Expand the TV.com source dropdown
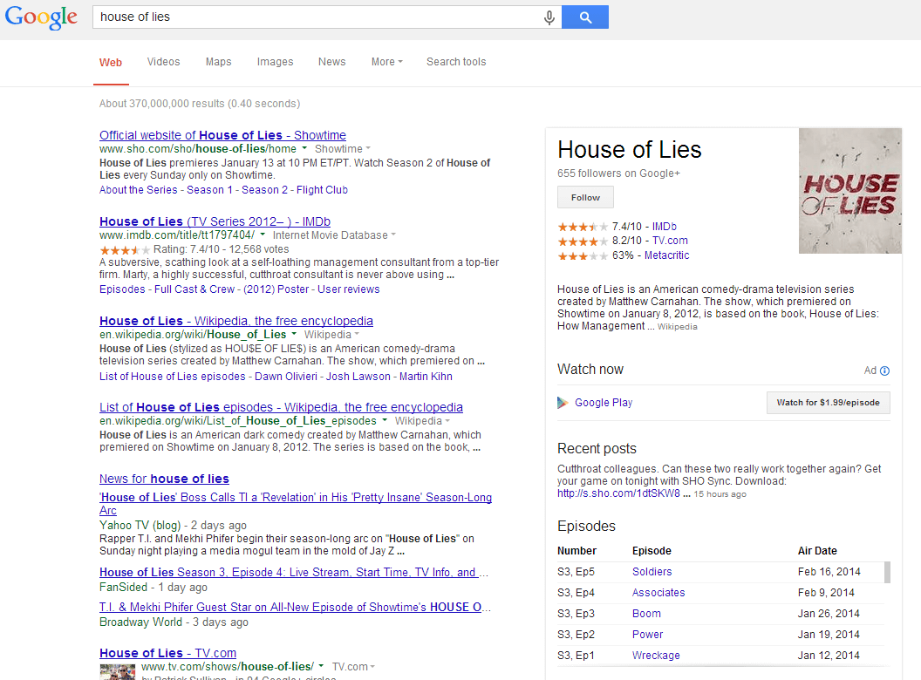 [x=353, y=667]
